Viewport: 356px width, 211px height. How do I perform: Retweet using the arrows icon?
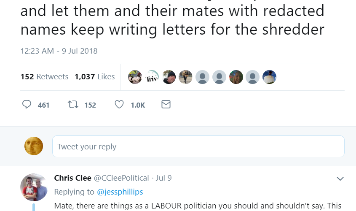click(x=73, y=105)
